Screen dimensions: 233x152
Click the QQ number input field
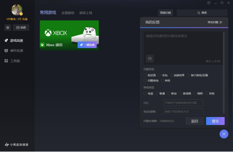183,103
